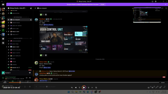The image size is (168, 94).
Task: Open the family-outfit channel
Action: coord(20,53)
